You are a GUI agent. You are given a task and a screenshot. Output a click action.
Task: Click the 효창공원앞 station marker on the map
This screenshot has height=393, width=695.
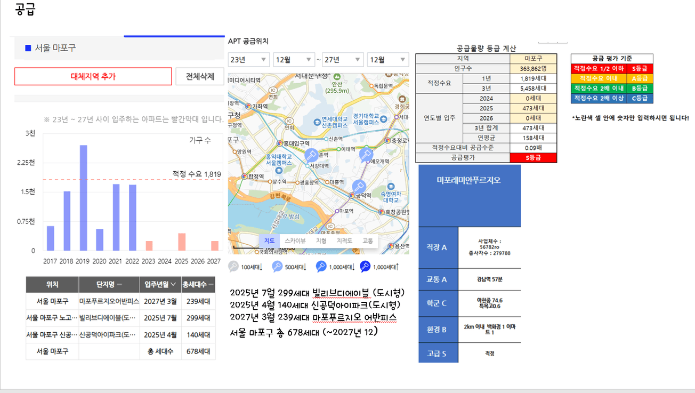381,212
